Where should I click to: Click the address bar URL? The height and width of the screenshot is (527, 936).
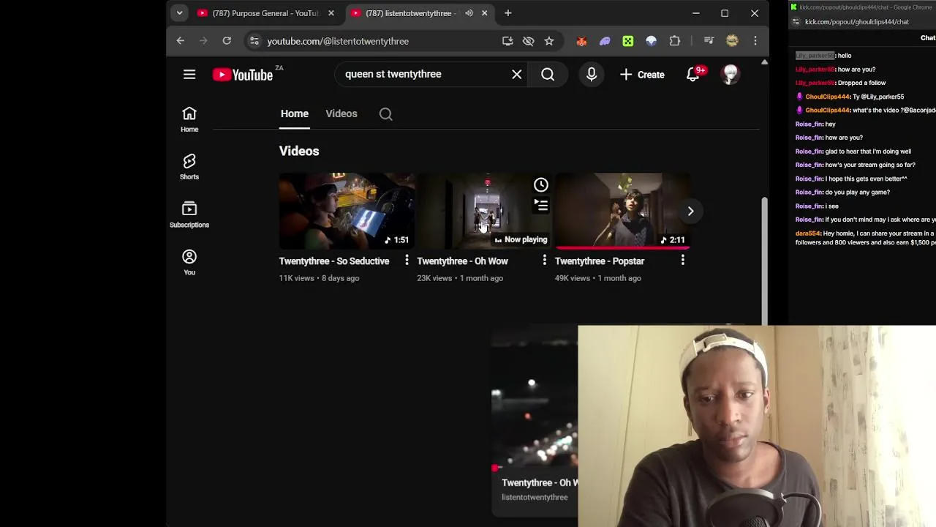click(338, 41)
